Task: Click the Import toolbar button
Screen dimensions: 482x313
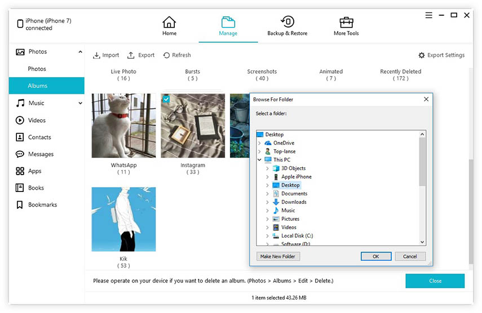Action: click(106, 55)
